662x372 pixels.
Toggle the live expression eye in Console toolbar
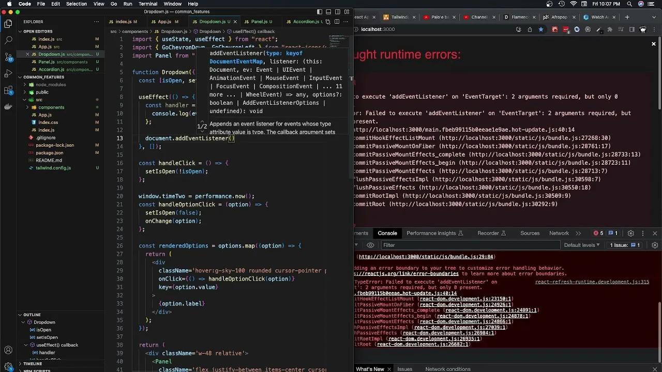[370, 245]
